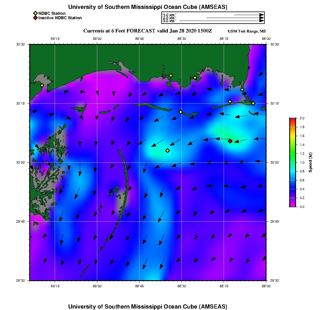Viewport: 325px width, 310px height.
Task: Click the red inactive NDBC station marker on the map
Action: pyautogui.click(x=230, y=141)
